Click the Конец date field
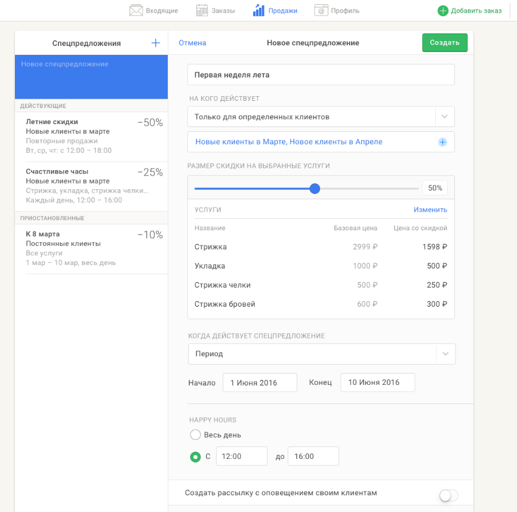 pos(378,382)
